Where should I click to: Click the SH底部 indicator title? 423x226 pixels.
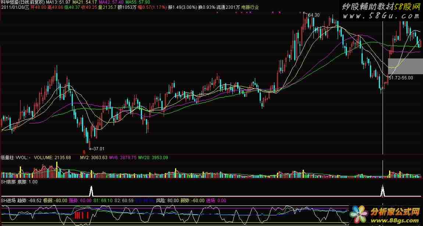coord(8,182)
